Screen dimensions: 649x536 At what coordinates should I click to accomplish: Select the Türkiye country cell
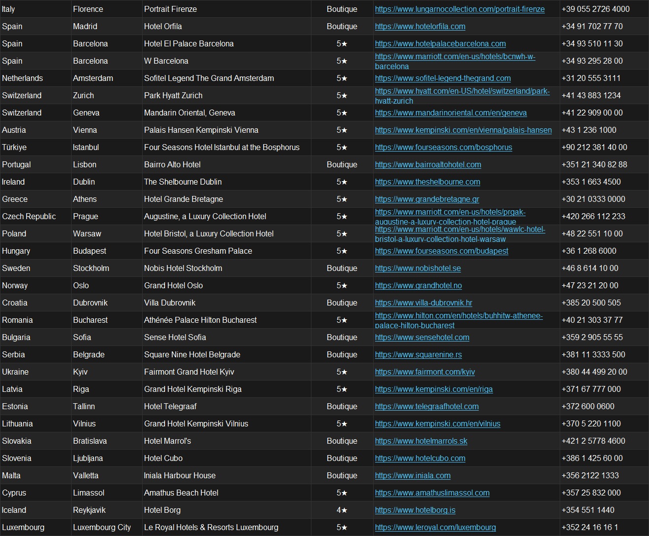pos(36,147)
